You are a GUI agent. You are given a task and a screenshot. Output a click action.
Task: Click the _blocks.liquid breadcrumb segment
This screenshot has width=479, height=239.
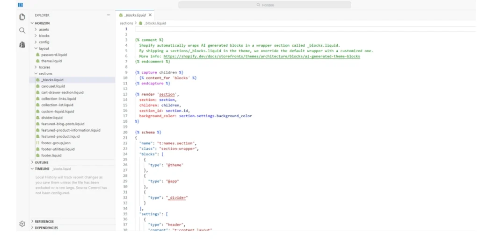[155, 23]
